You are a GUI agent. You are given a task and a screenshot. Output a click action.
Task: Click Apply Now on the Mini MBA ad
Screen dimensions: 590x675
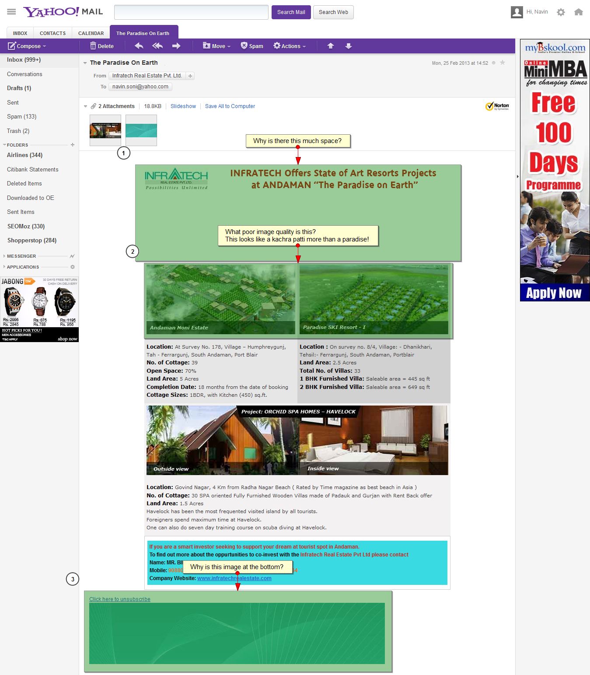(554, 293)
